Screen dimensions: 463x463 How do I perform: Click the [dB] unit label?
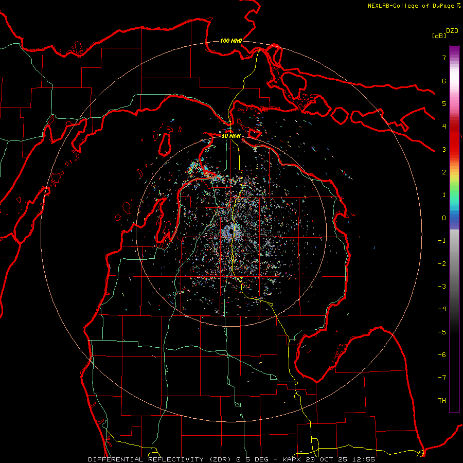[439, 35]
